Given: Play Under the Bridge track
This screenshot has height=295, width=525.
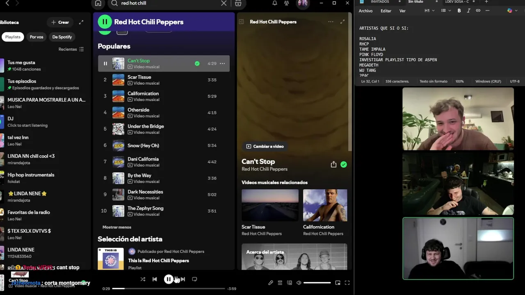Looking at the screenshot, I should click(164, 129).
